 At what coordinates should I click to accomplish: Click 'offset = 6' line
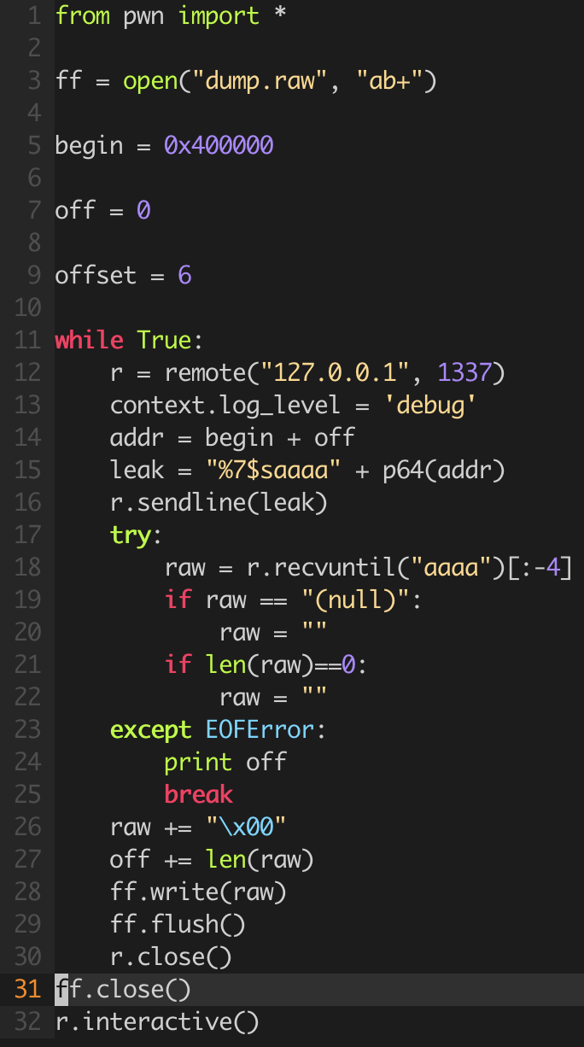(x=123, y=276)
